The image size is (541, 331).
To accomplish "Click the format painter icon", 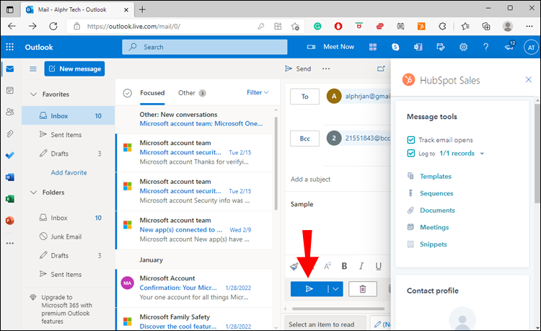I will point(294,266).
